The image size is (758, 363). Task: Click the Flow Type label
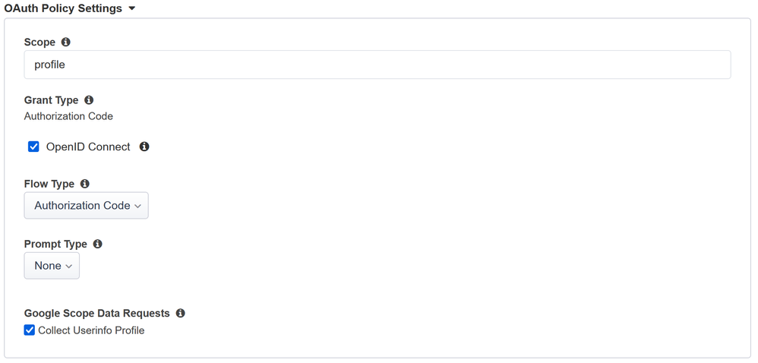pyautogui.click(x=49, y=184)
